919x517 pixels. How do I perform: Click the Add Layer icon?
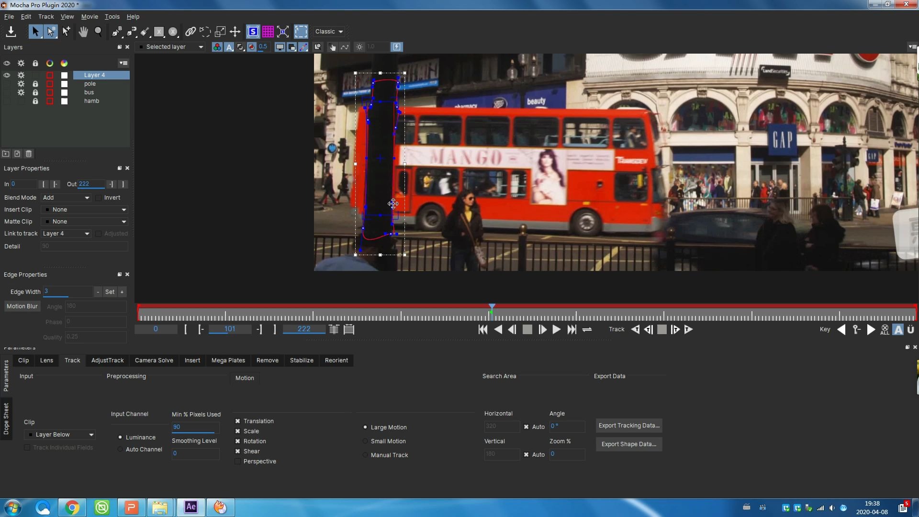pos(16,153)
